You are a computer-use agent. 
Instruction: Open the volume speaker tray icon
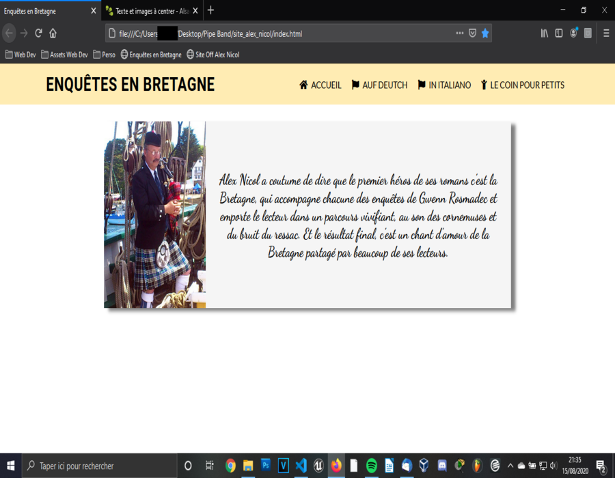553,466
